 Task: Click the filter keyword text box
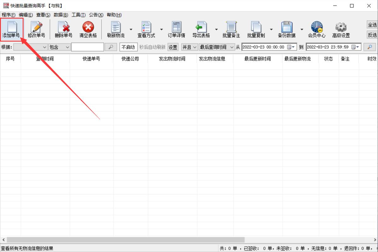(88, 47)
